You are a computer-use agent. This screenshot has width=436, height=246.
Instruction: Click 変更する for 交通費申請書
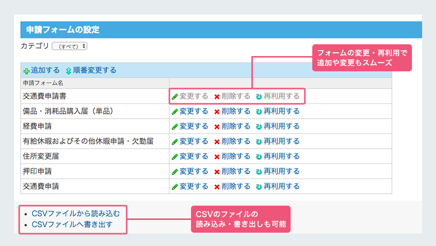pyautogui.click(x=193, y=96)
